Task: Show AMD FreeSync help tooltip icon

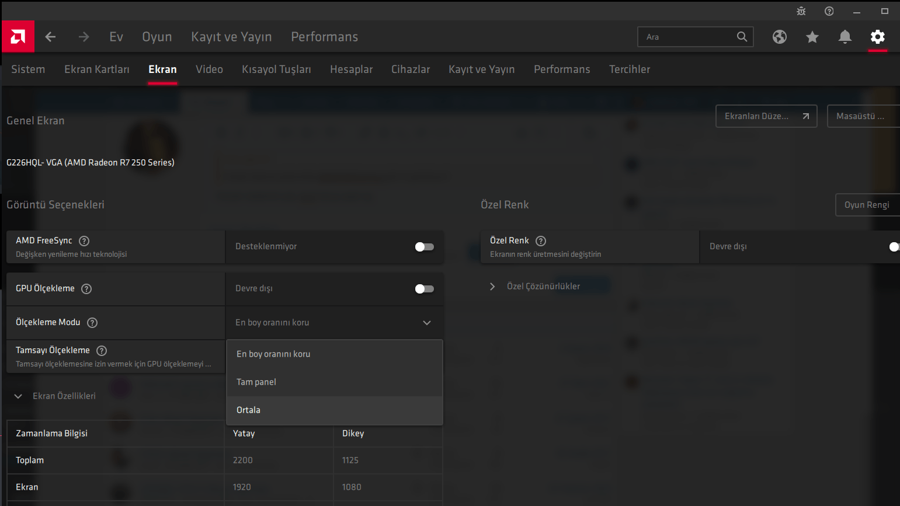Action: coord(84,241)
